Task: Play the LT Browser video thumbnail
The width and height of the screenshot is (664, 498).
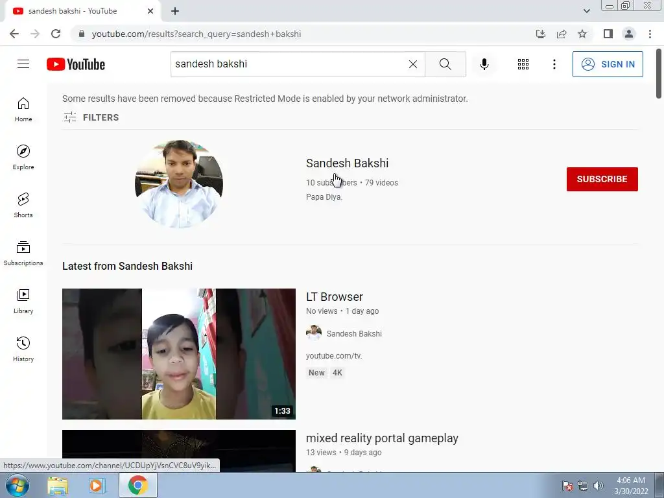Action: (x=179, y=354)
